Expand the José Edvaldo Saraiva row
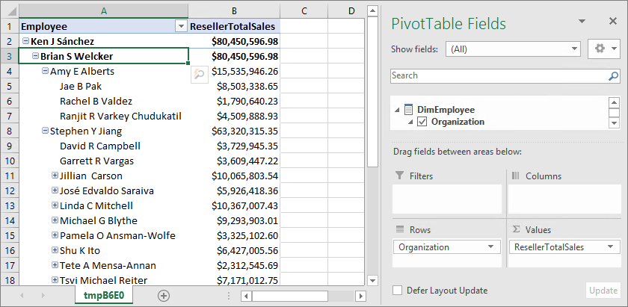Image resolution: width=628 pixels, height=307 pixels. 55,190
